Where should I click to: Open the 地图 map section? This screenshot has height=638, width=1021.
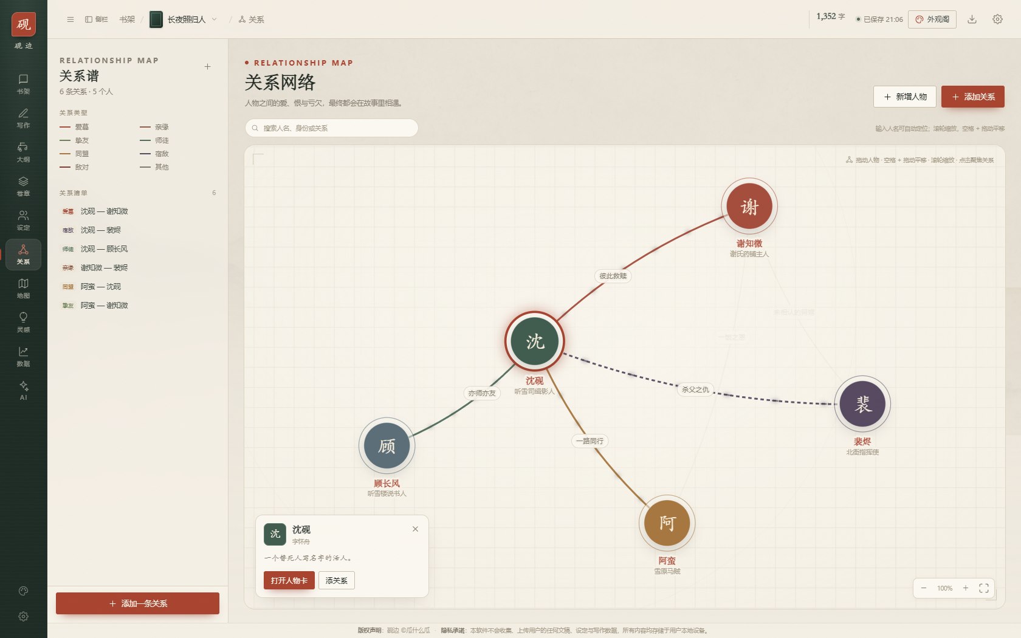23,288
